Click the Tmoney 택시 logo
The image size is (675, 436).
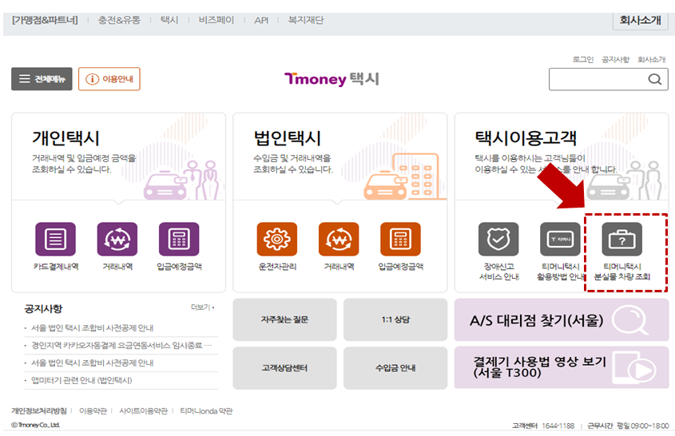pyautogui.click(x=332, y=79)
